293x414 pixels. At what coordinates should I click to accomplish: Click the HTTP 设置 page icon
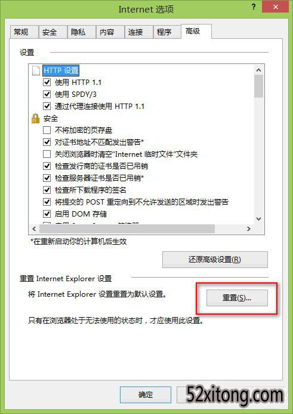pos(36,71)
